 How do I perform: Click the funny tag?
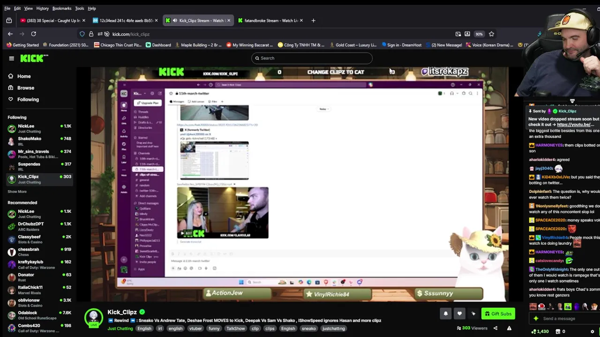214,329
